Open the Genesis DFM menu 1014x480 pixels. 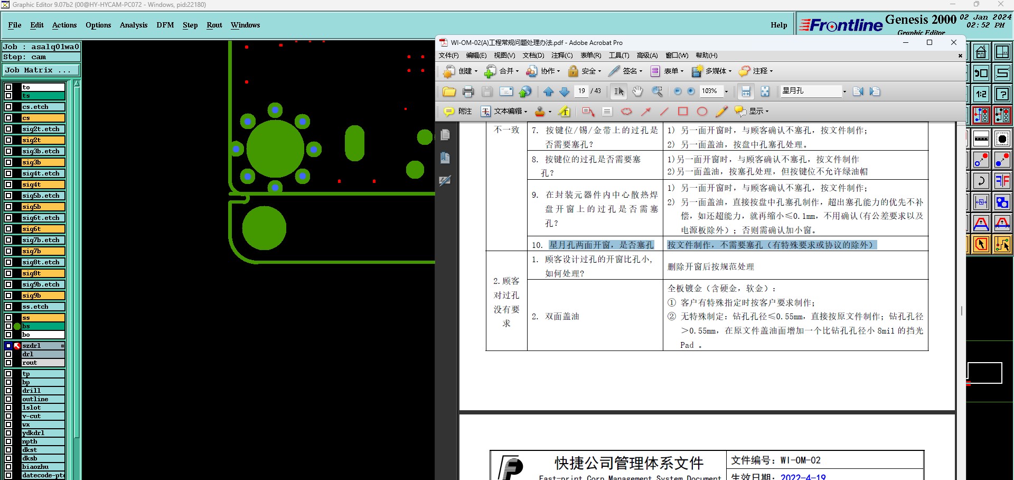pyautogui.click(x=165, y=25)
